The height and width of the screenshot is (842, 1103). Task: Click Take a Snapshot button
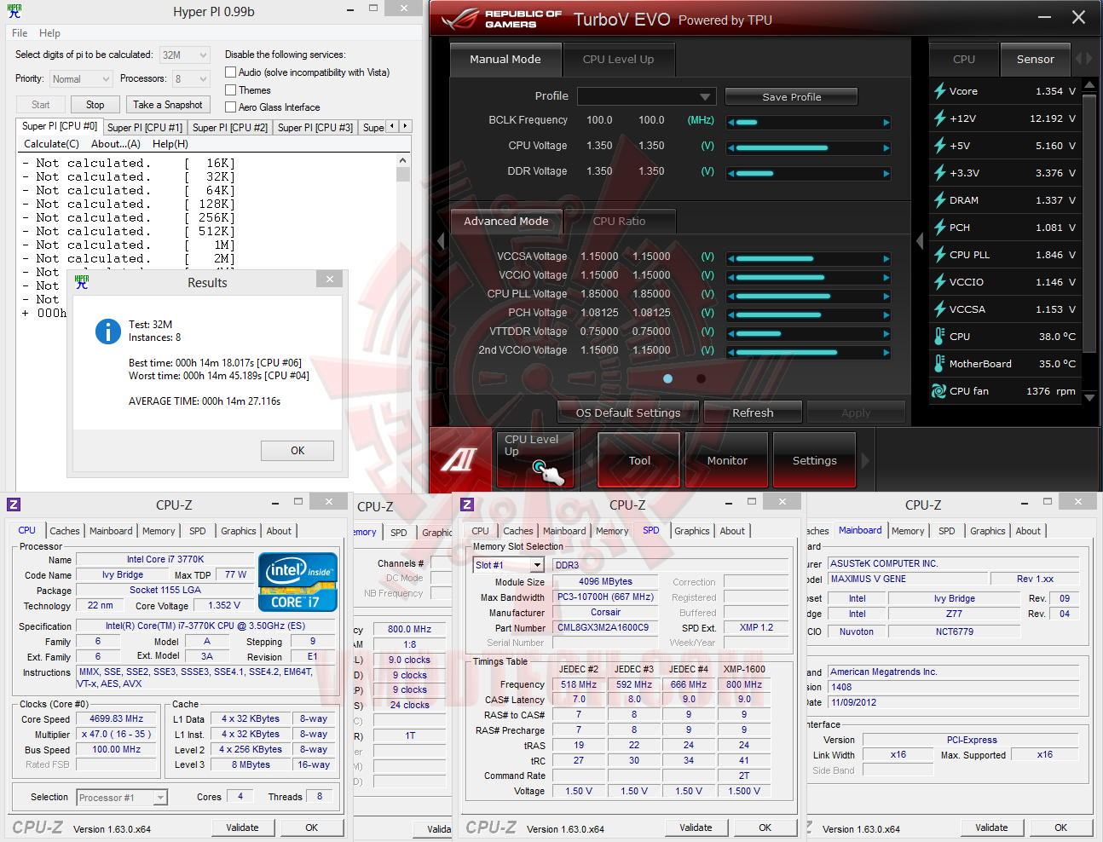point(168,105)
